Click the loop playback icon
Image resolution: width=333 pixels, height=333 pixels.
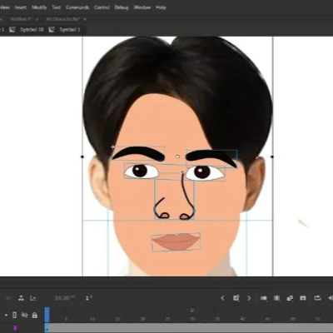(x=317, y=298)
